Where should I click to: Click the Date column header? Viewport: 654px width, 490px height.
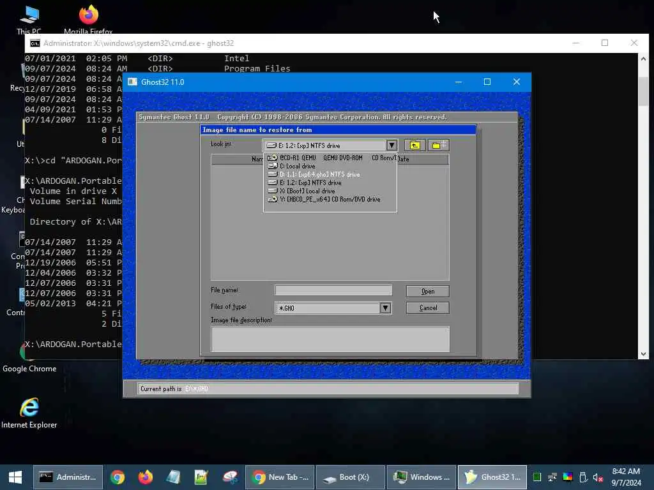(423, 159)
